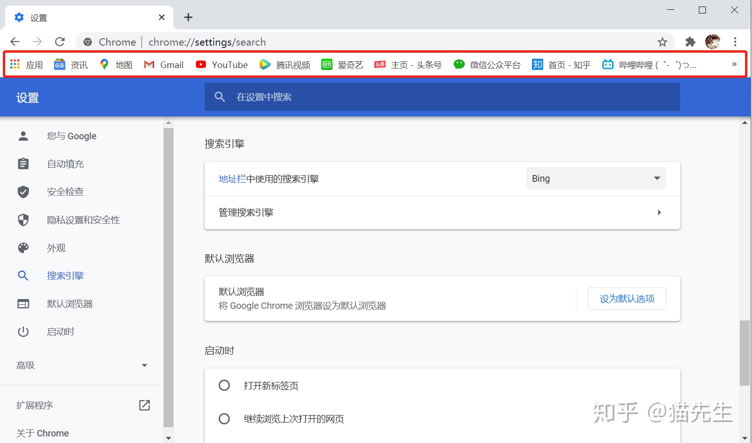Image resolution: width=752 pixels, height=443 pixels.
Task: Click the 在设置中搜索 search field
Action: point(442,97)
